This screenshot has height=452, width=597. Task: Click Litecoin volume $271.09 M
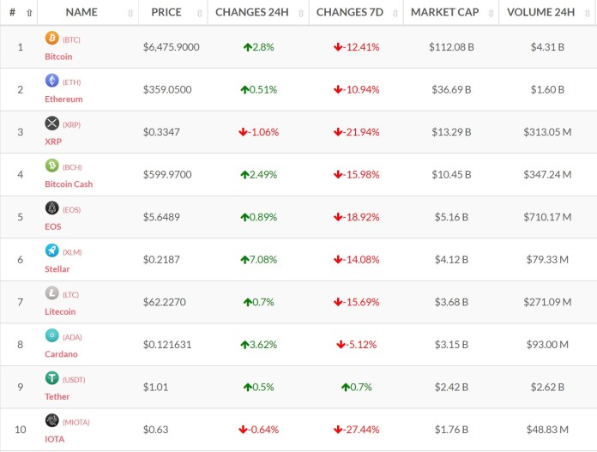click(x=547, y=303)
